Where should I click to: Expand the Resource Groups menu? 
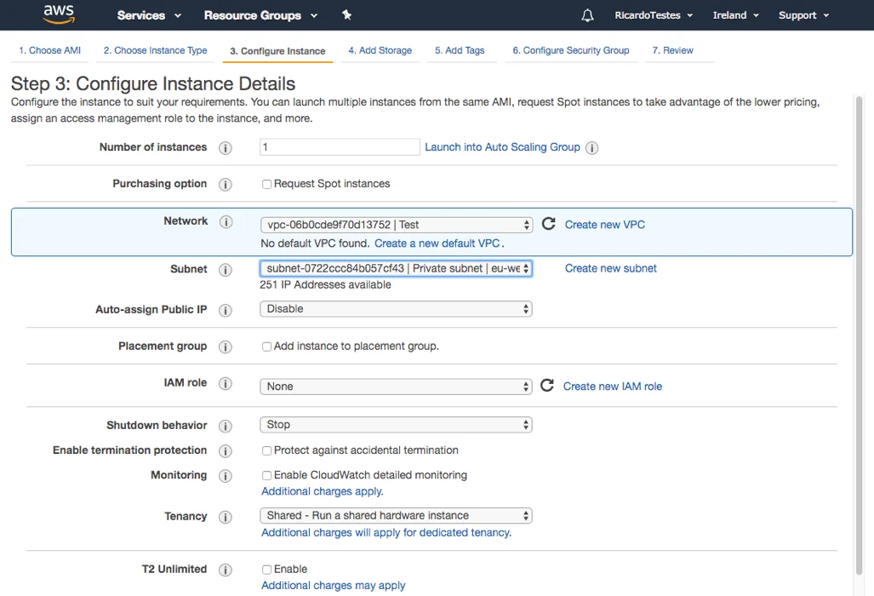[x=260, y=15]
